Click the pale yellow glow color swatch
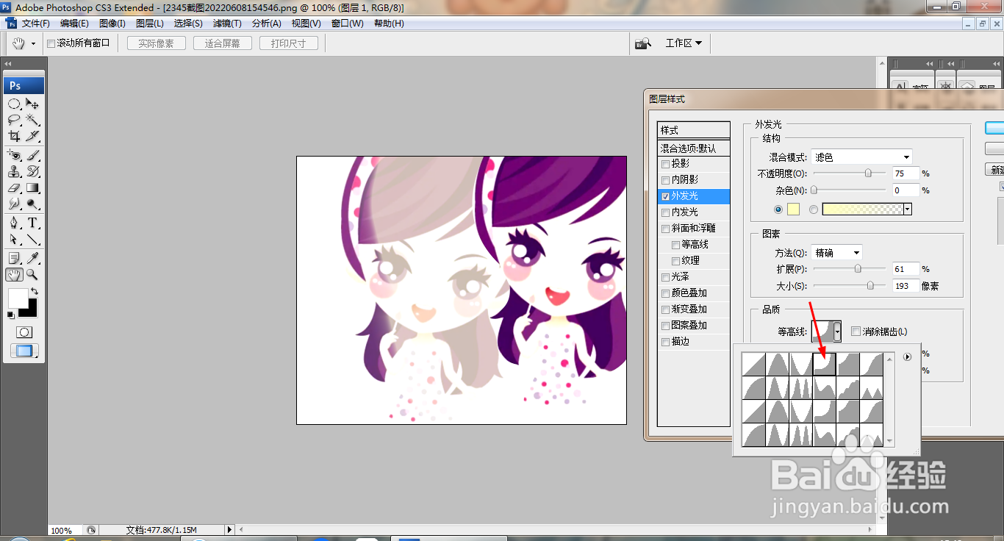This screenshot has width=1004, height=541. coord(793,209)
